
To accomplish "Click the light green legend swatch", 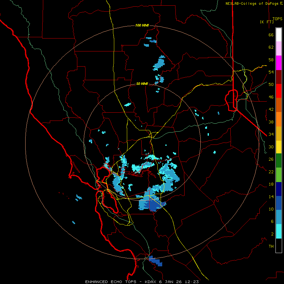I will click(x=279, y=175).
